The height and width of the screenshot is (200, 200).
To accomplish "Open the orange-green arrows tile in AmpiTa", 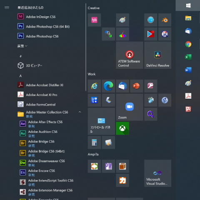I will [94, 166].
